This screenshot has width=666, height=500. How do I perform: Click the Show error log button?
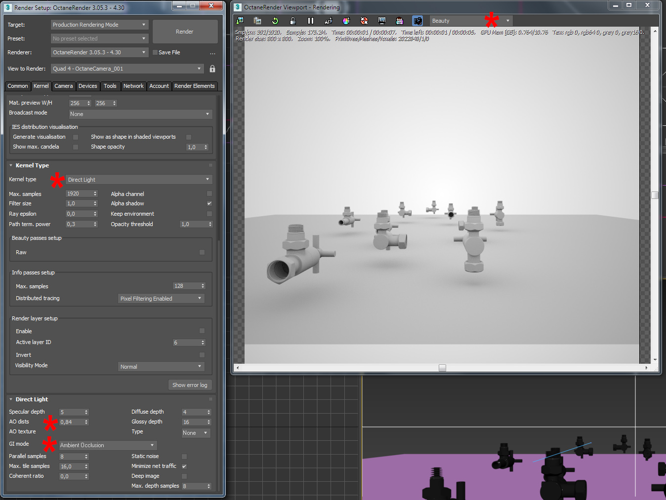click(190, 385)
